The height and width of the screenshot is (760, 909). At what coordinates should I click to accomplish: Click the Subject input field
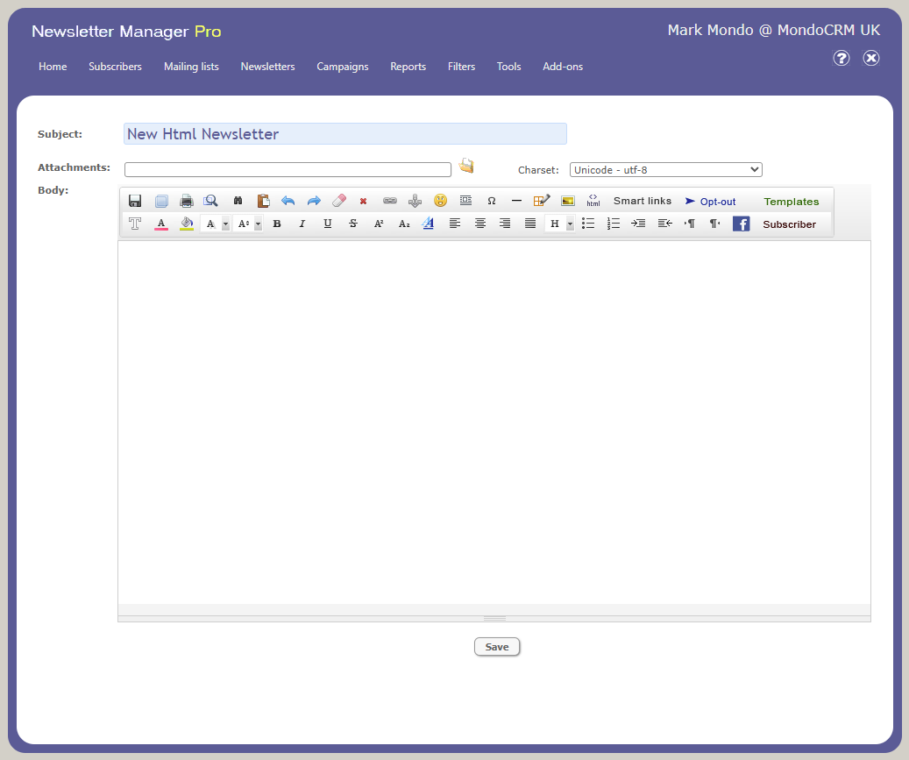click(345, 134)
